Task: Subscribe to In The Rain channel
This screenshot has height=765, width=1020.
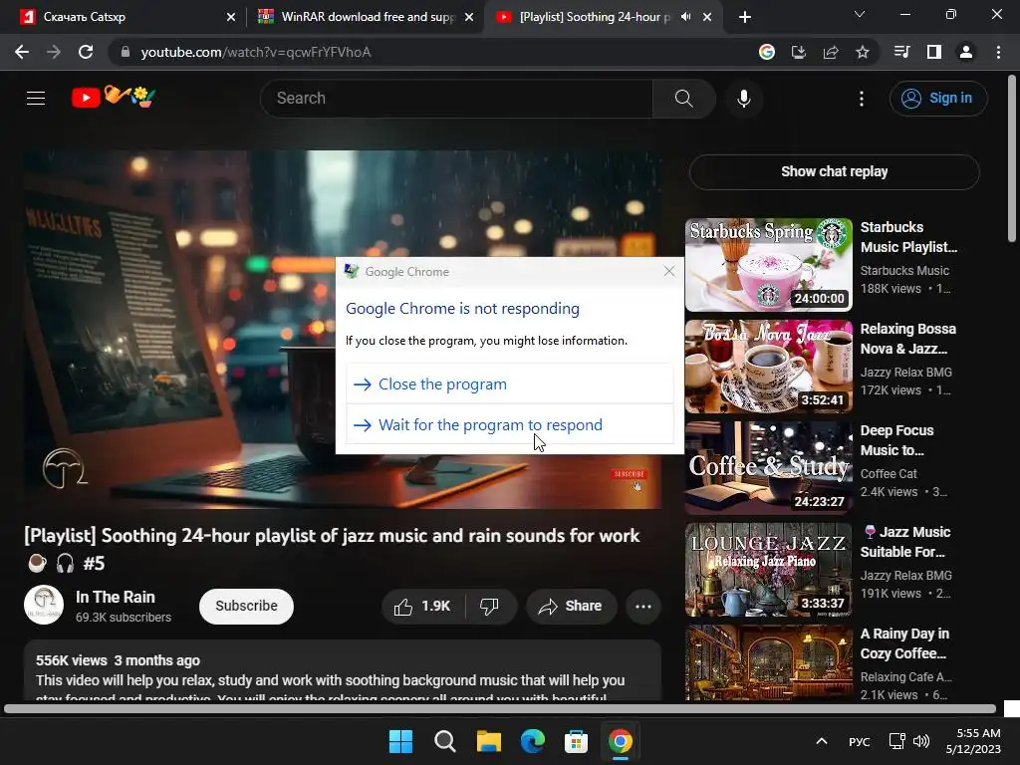Action: [246, 607]
